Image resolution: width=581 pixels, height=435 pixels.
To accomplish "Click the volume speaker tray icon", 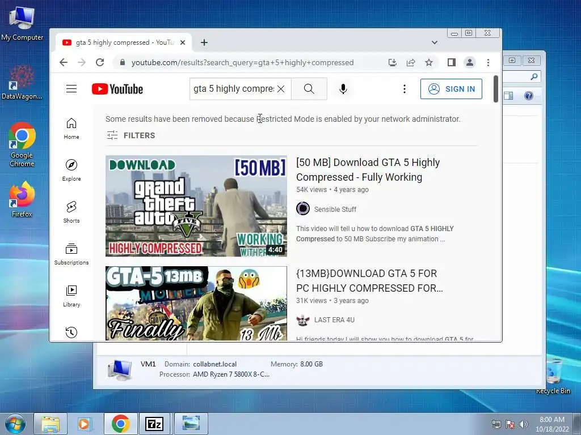I will coord(523,424).
